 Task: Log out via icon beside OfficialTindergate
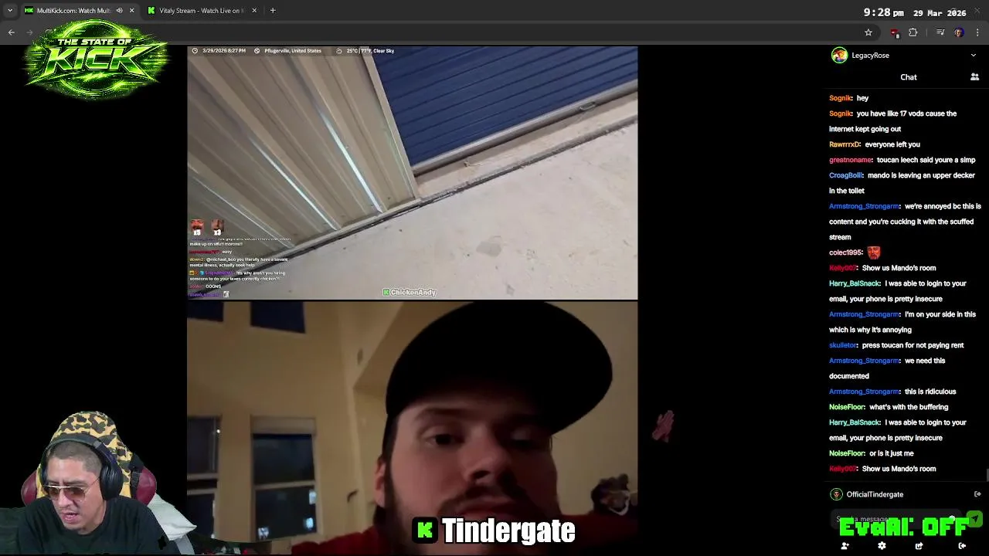[977, 494]
